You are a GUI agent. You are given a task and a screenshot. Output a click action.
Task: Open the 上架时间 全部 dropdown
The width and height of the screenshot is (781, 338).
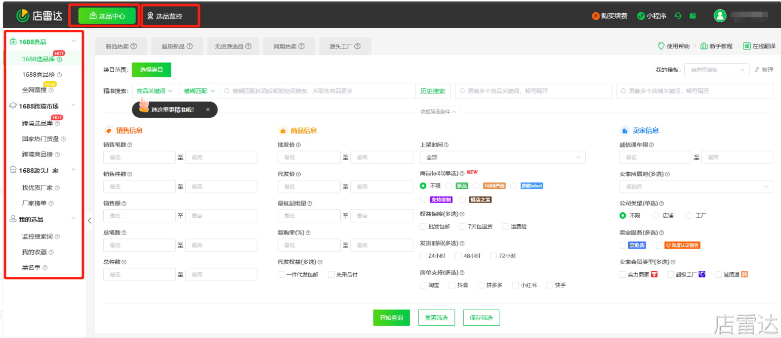click(x=502, y=157)
